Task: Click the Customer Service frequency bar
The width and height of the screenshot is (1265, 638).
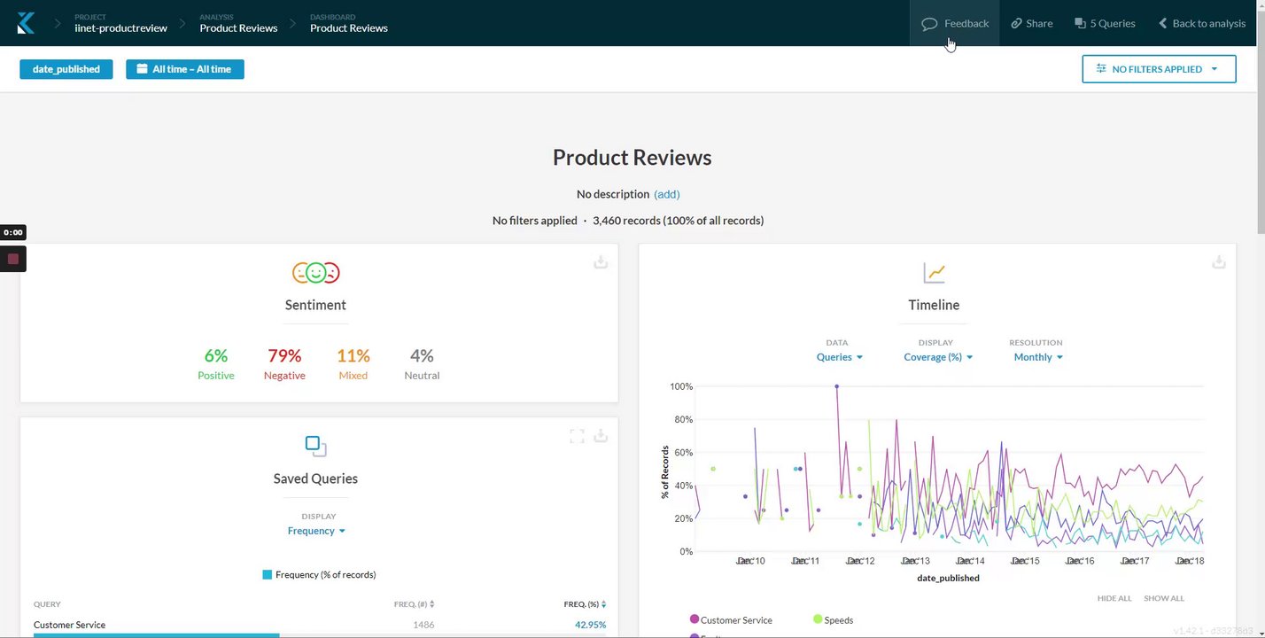Action: click(156, 635)
